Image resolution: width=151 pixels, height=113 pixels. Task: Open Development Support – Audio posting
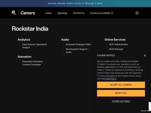(77, 51)
